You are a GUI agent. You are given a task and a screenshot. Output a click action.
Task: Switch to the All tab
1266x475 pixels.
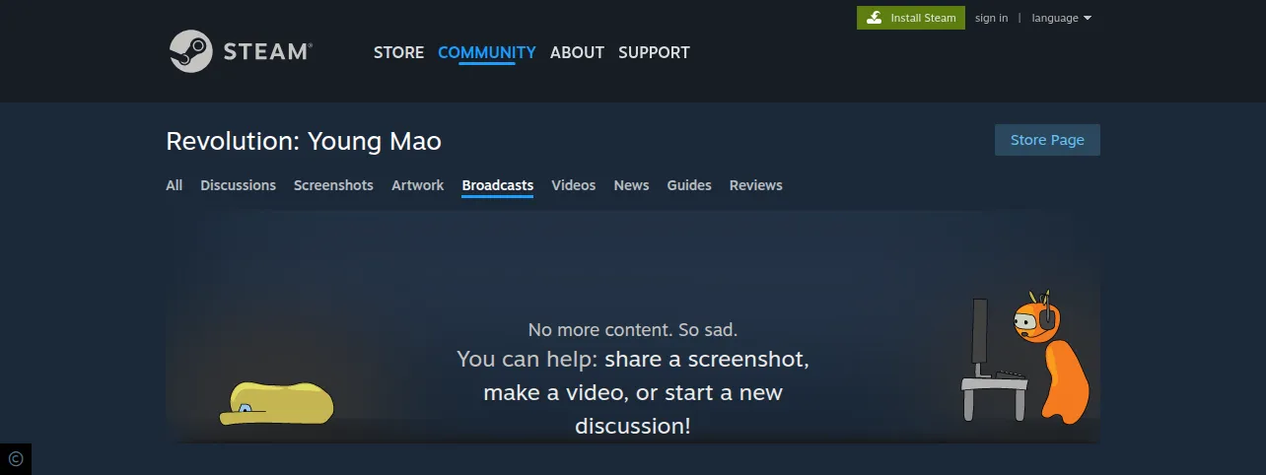pos(175,185)
